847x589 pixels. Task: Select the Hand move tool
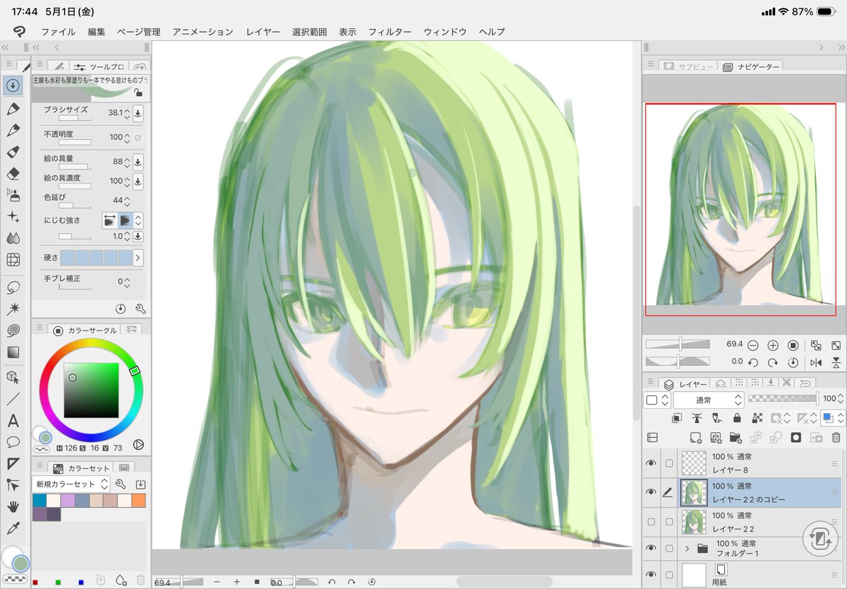pos(13,506)
